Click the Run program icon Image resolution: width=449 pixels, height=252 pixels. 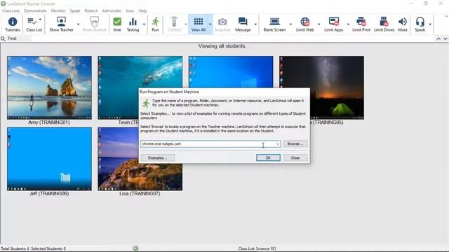[155, 24]
